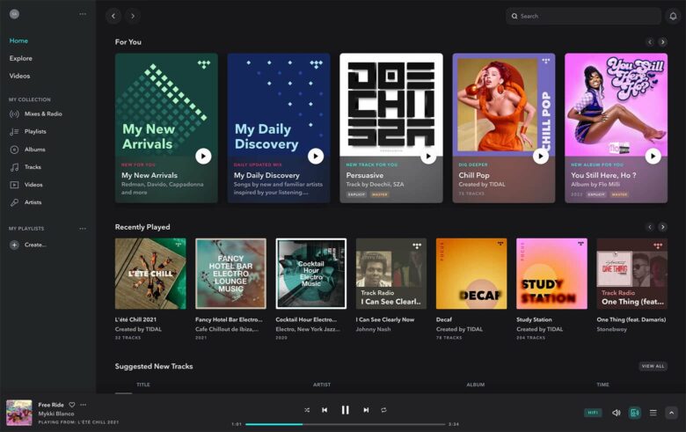Focus the Search field

[x=583, y=16]
